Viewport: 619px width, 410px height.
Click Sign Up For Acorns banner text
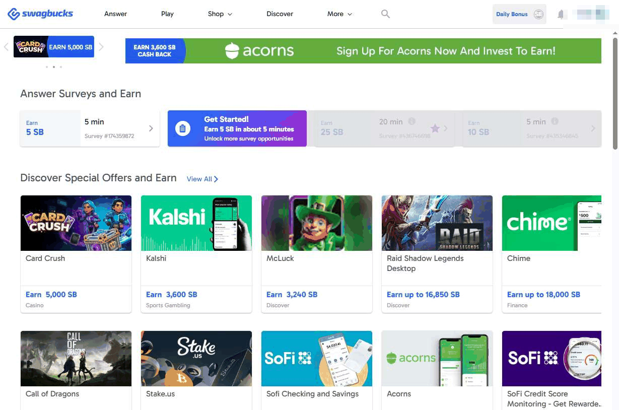point(446,51)
